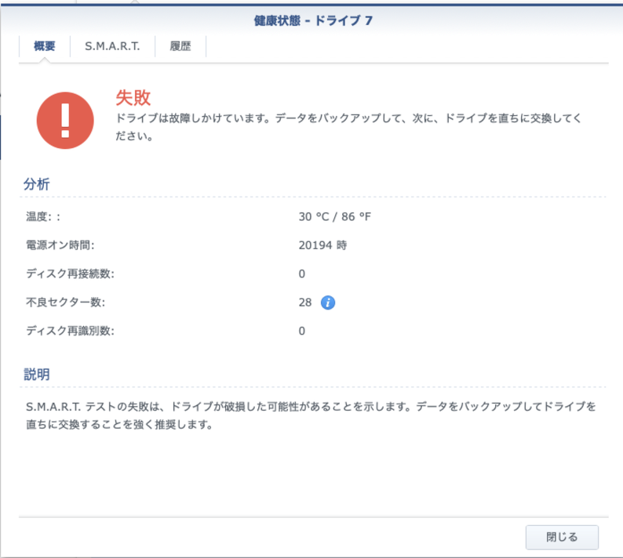Click the 説明 section header
Screen dimensions: 623x558
[38, 375]
